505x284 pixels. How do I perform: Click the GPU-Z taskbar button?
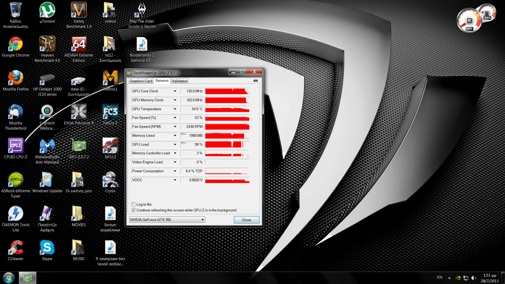[x=28, y=278]
